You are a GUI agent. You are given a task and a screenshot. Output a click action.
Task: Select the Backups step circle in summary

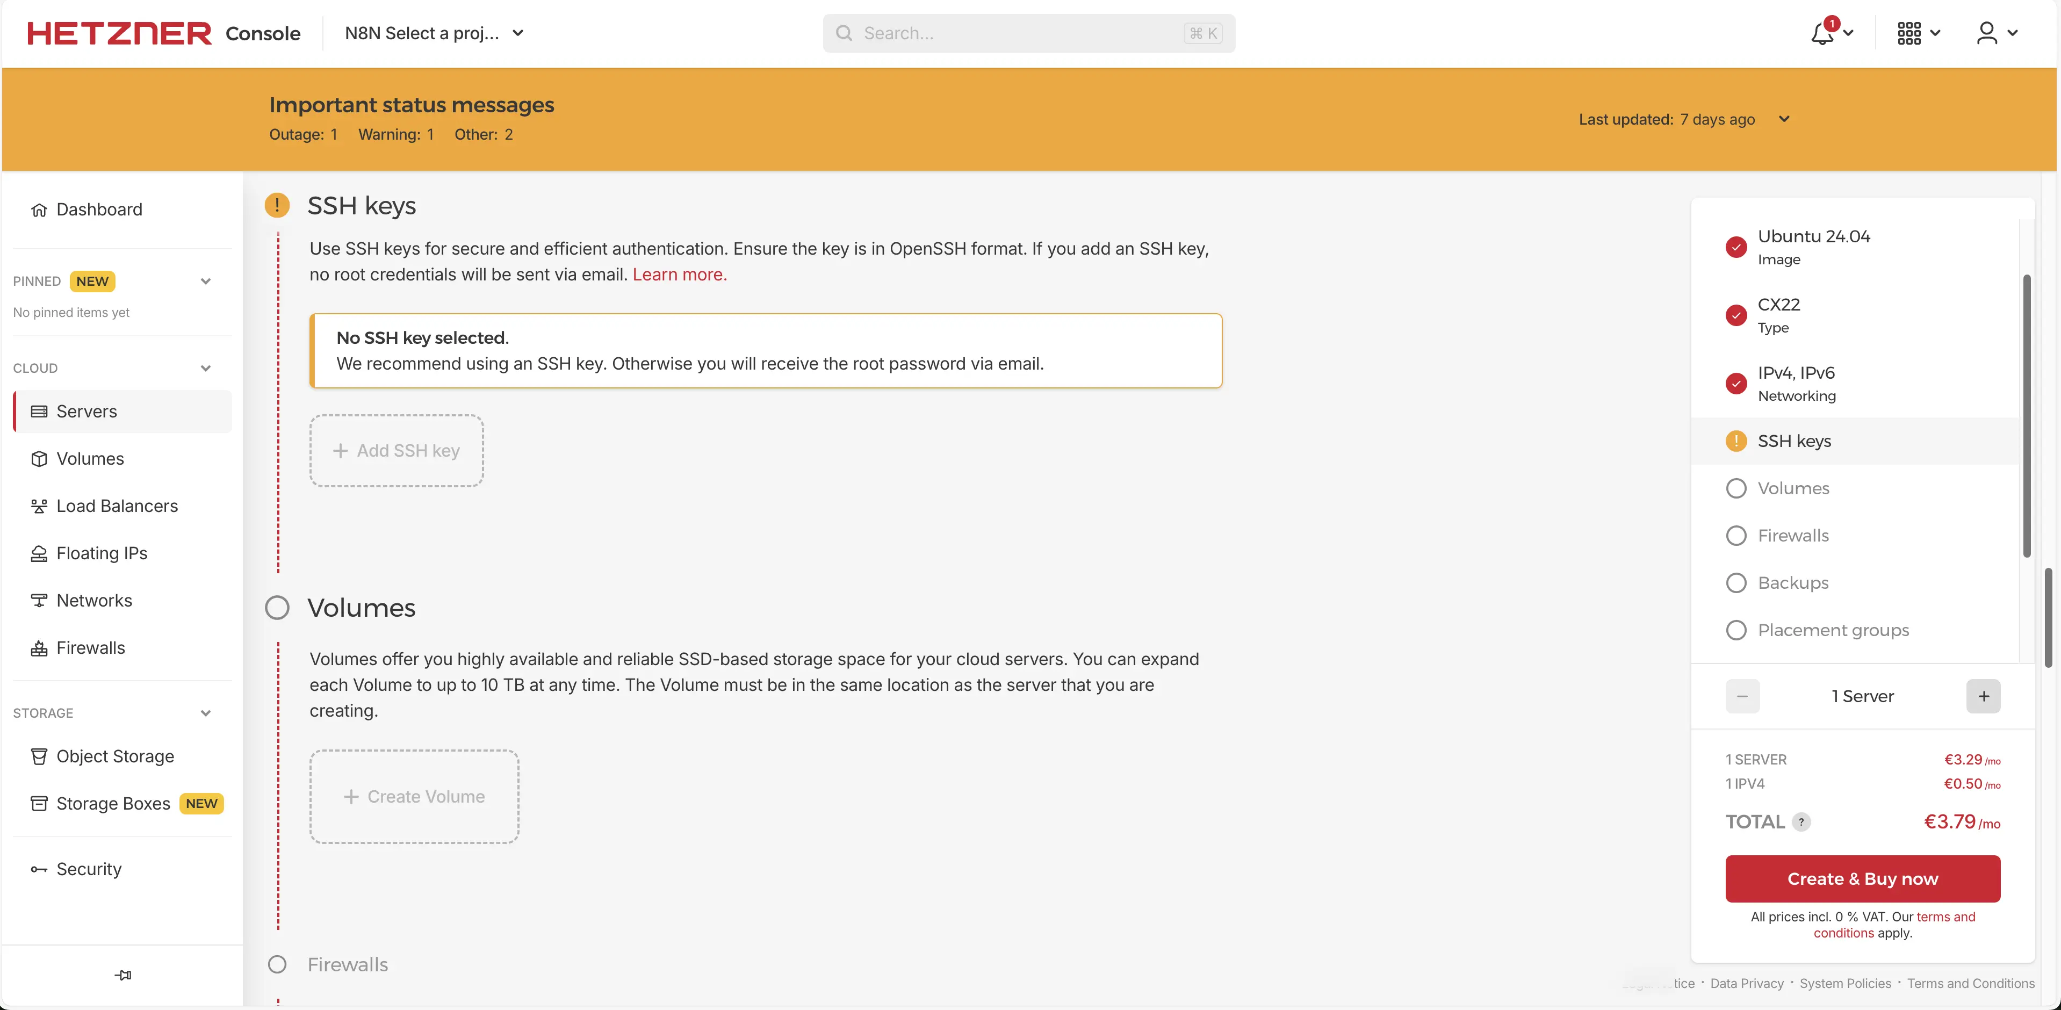1735,583
